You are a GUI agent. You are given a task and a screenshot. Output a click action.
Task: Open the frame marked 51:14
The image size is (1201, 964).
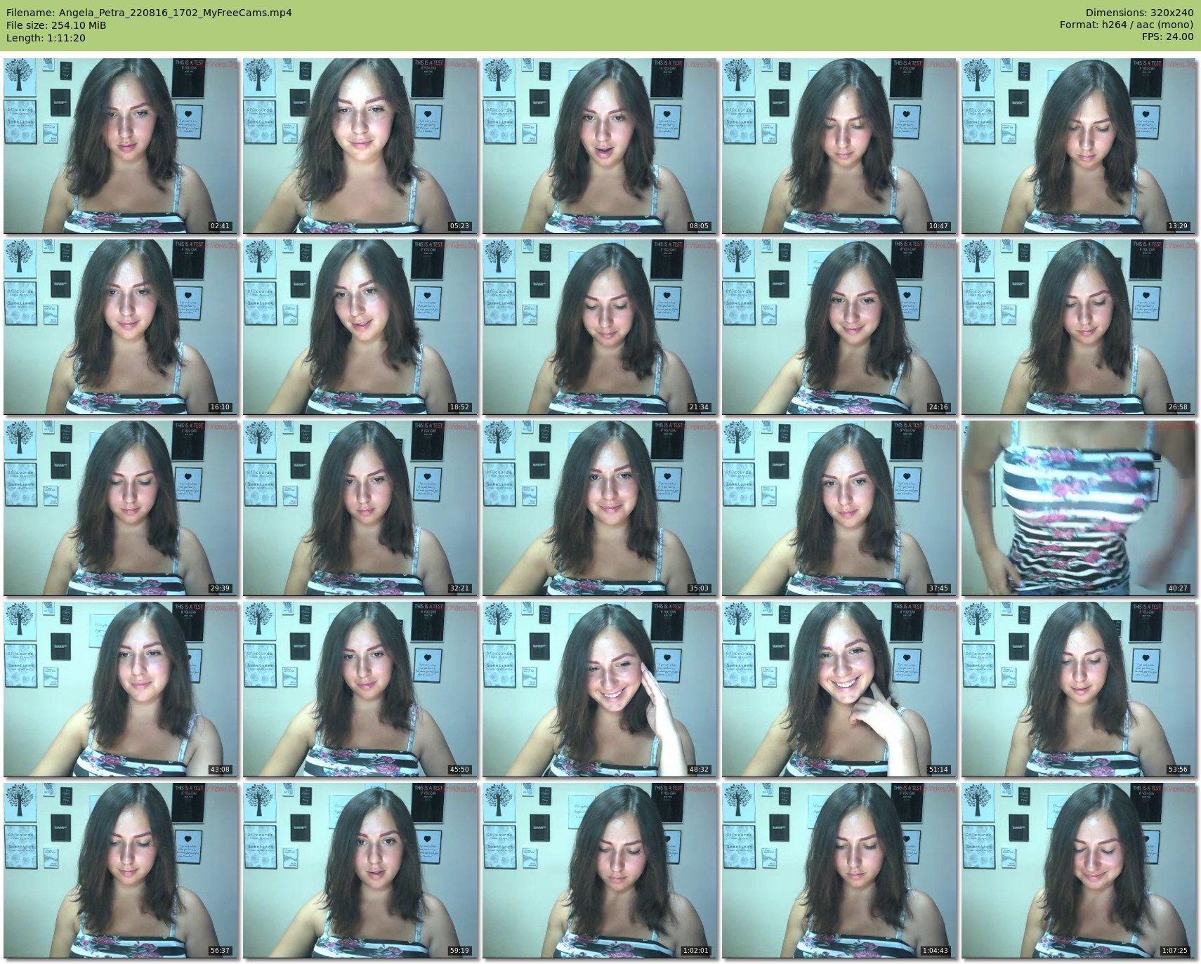(839, 689)
